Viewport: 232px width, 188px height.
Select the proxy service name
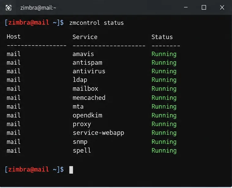pyautogui.click(x=82, y=124)
